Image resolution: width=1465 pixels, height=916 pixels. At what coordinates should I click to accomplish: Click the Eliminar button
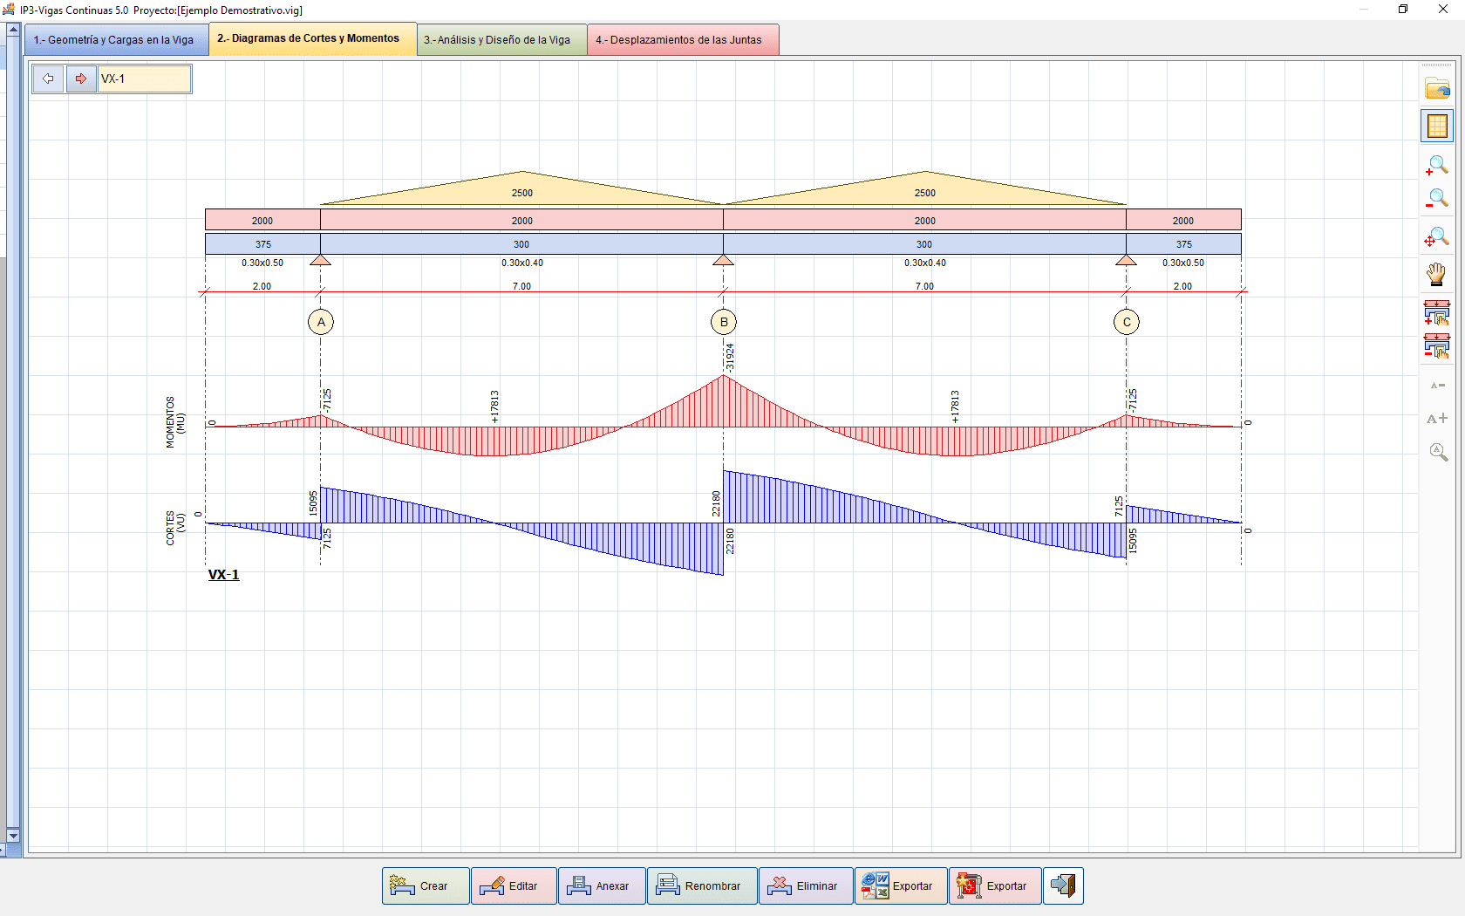805,885
